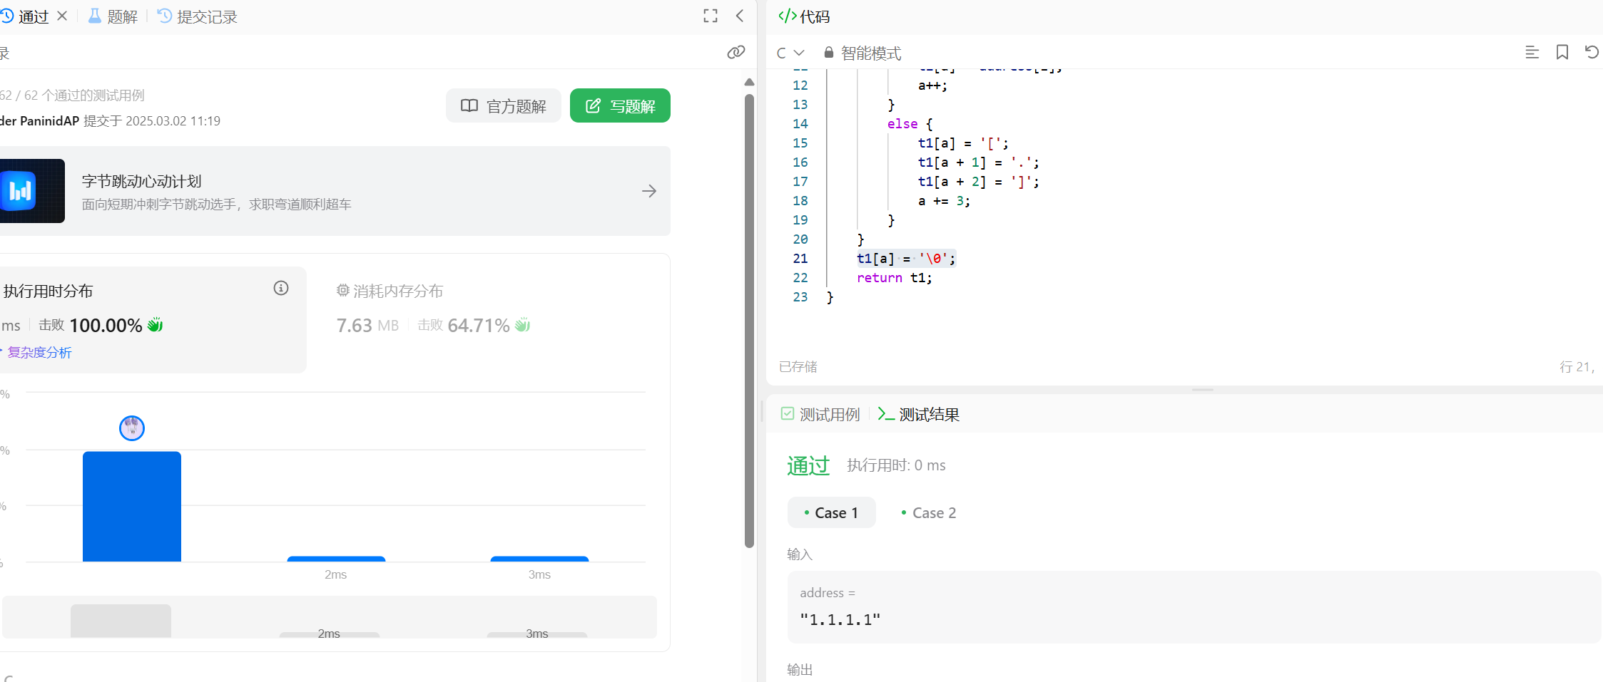
Task: Collapse the left panel with the chevron
Action: point(740,16)
